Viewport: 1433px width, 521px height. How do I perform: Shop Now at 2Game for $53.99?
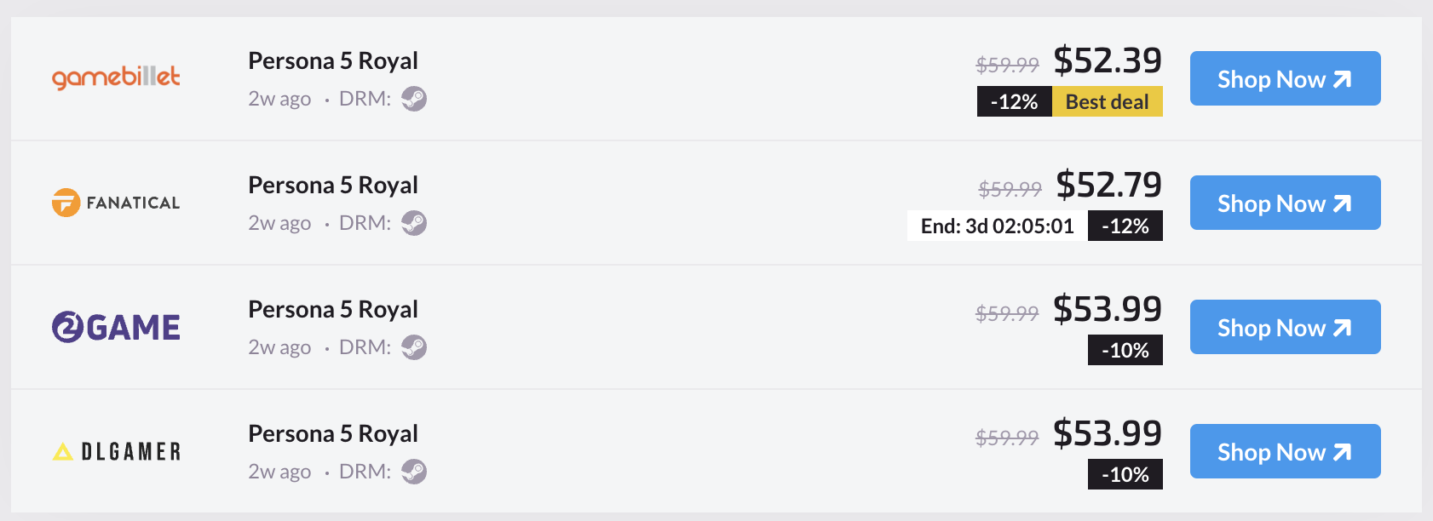1285,327
